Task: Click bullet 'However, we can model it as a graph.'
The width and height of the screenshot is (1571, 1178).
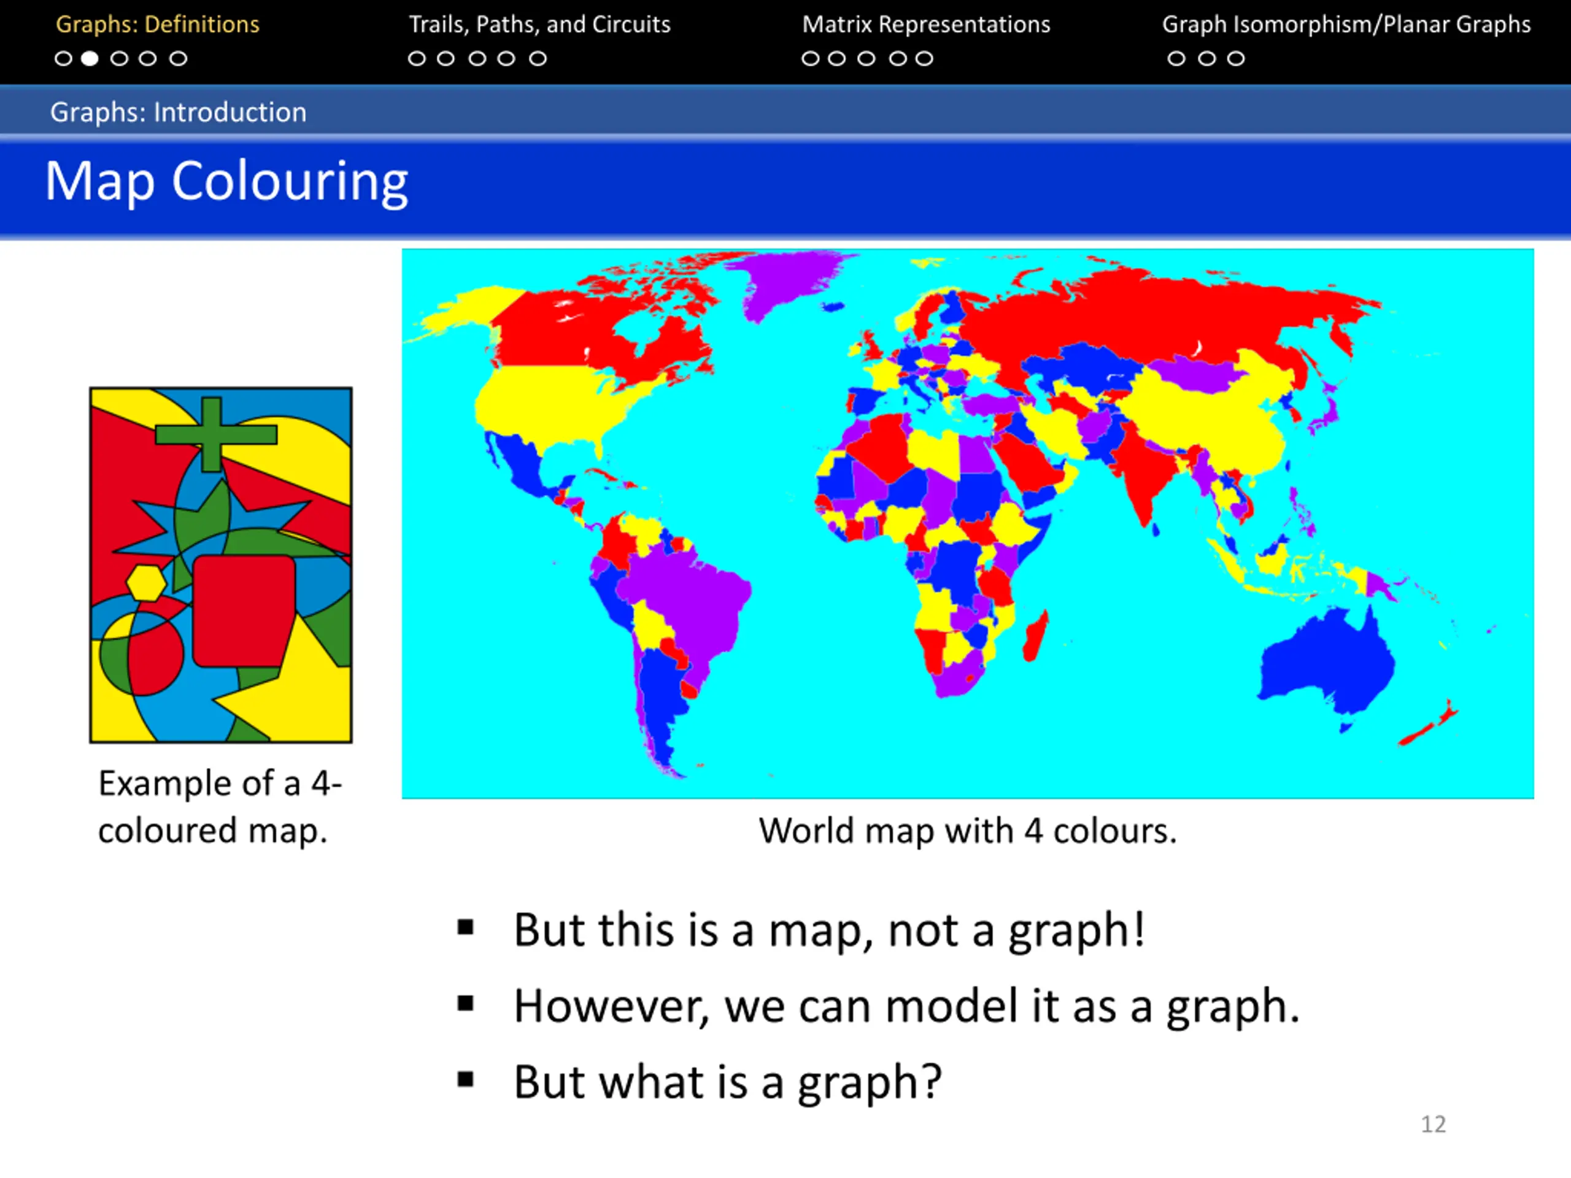Action: coord(907,1007)
